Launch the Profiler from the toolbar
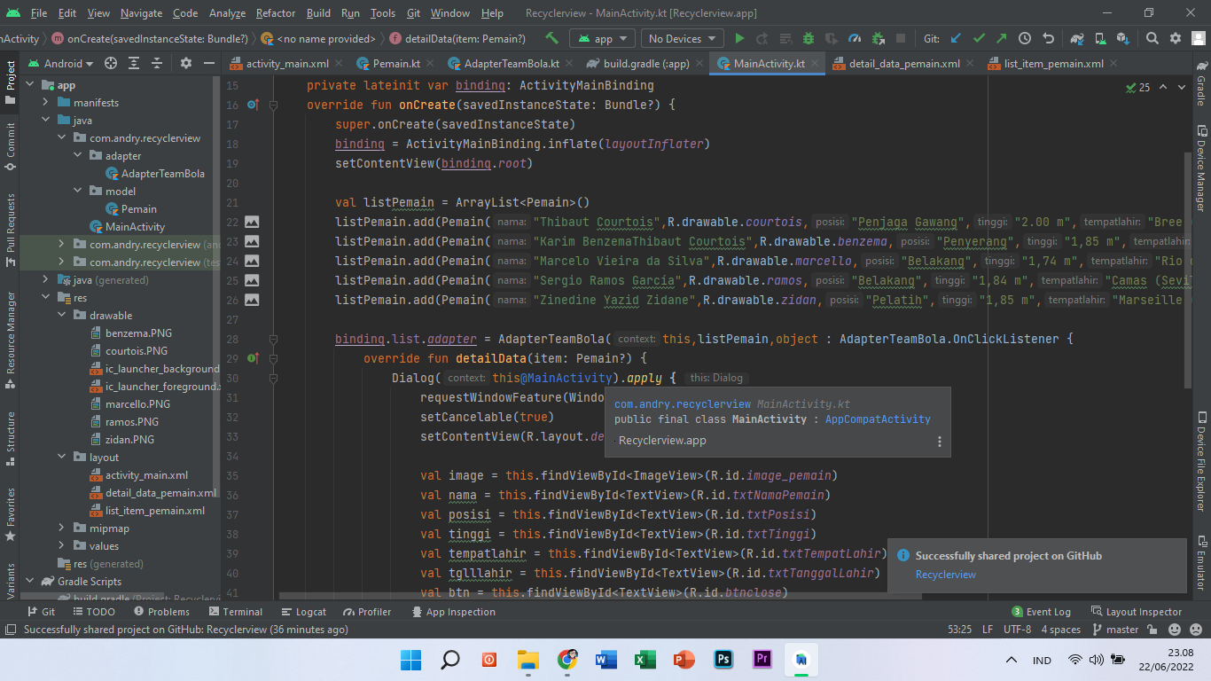The image size is (1211, 681). [855, 39]
